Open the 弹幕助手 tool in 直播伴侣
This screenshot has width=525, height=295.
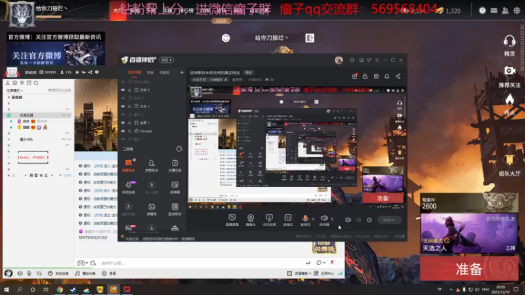129,165
